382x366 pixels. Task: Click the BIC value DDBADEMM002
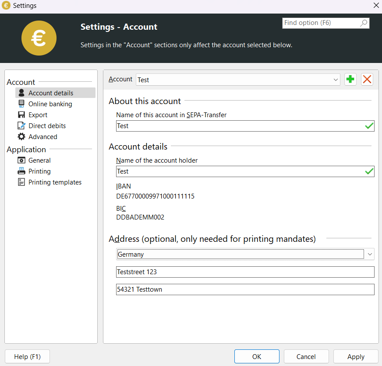coord(140,217)
